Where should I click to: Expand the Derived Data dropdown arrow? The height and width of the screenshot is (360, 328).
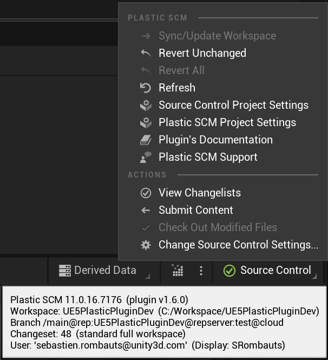pos(148,277)
